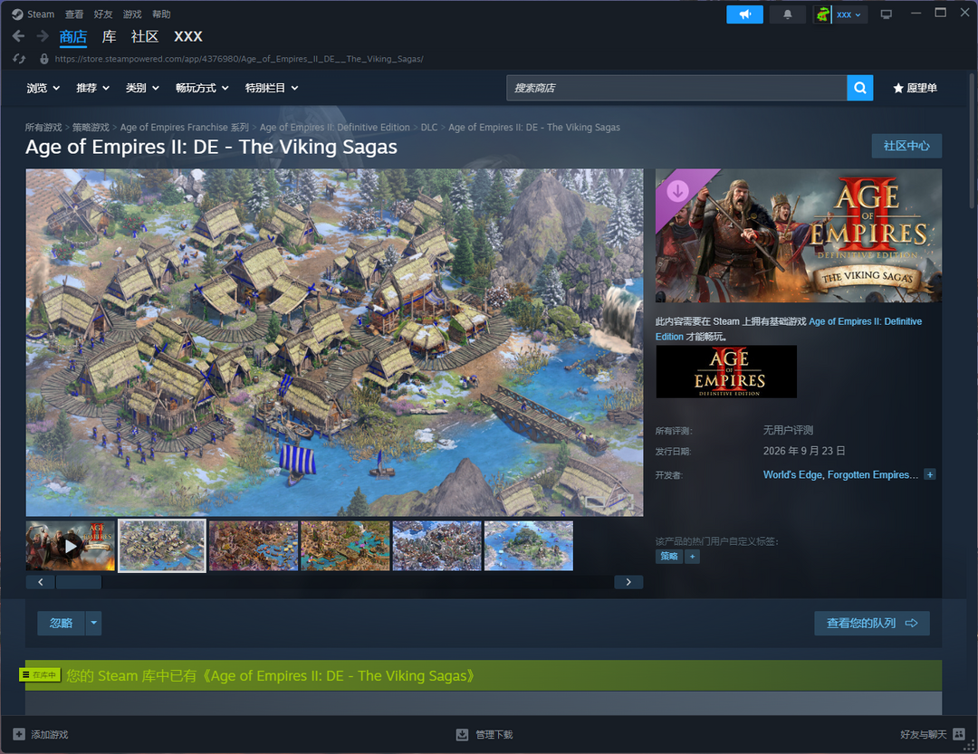Open the notifications bell

click(x=788, y=14)
